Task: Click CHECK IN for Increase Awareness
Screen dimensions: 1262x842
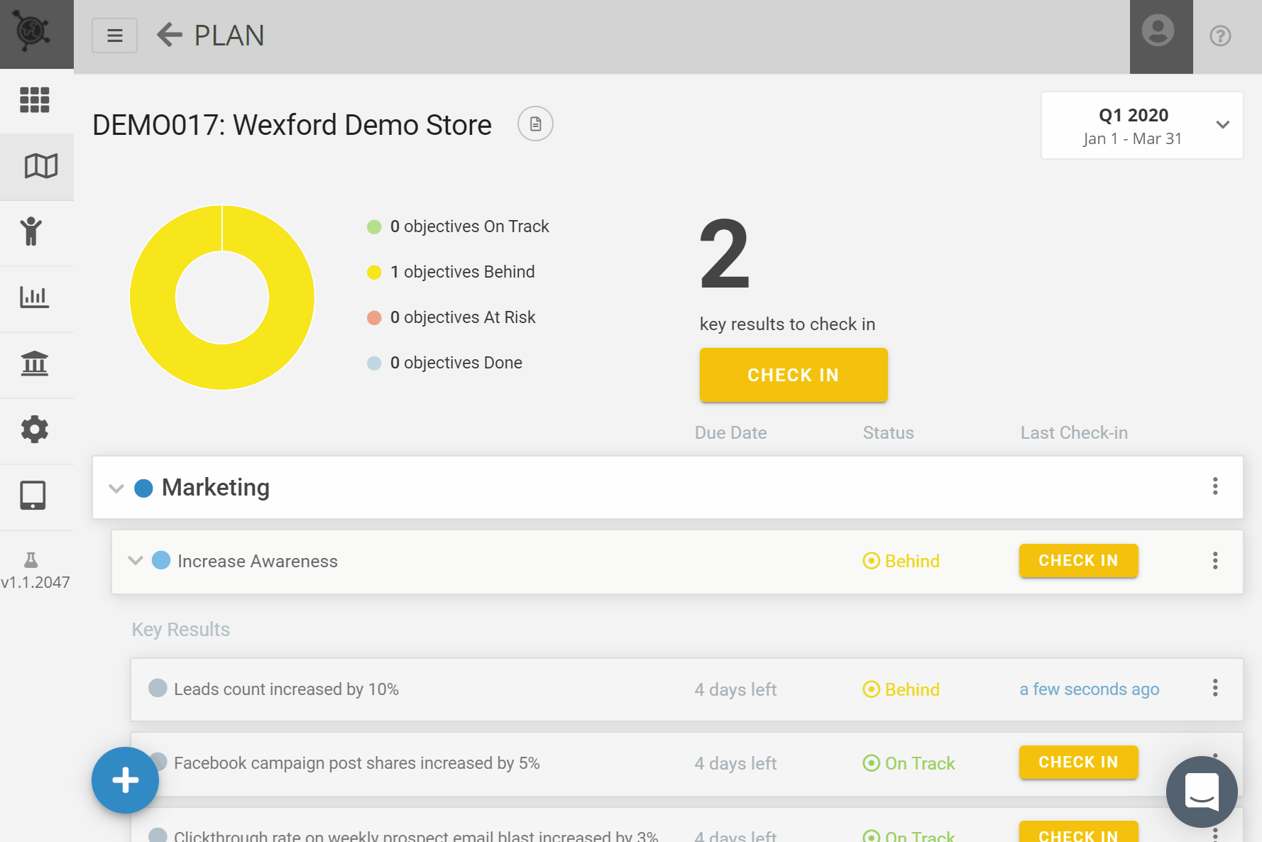Action: point(1078,560)
